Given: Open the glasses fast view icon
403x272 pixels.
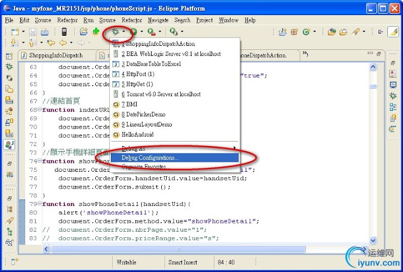Looking at the screenshot, I should pos(10,242).
